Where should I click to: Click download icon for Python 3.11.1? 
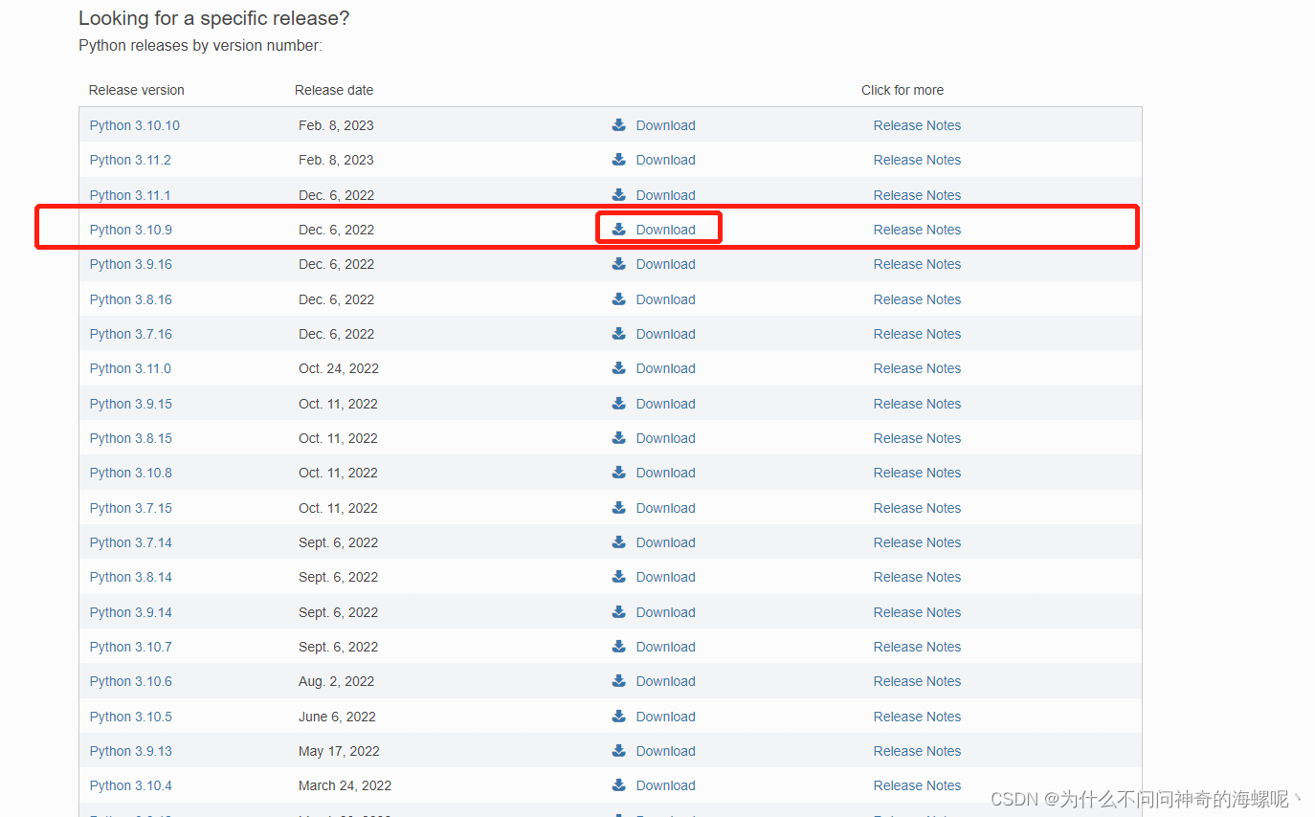[619, 194]
